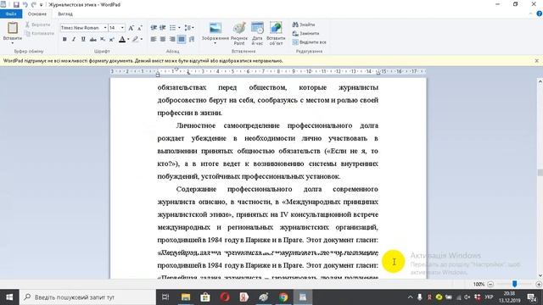Image resolution: width=543 pixels, height=305 pixels.
Task: Insert a Рисунок Paint drawing
Action: [239, 34]
